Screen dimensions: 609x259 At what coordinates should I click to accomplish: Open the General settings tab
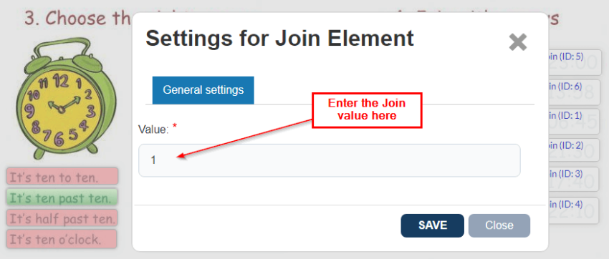[203, 90]
